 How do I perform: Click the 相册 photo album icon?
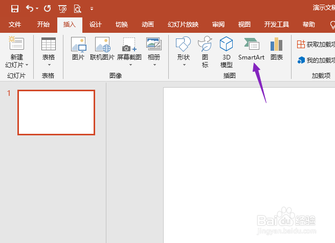tap(154, 44)
